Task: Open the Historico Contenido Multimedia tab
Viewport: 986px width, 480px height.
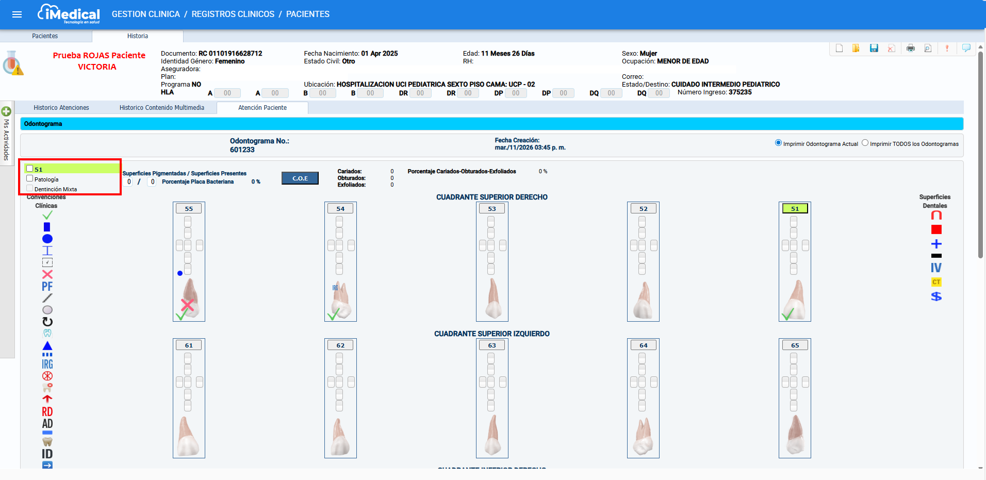Action: (162, 108)
